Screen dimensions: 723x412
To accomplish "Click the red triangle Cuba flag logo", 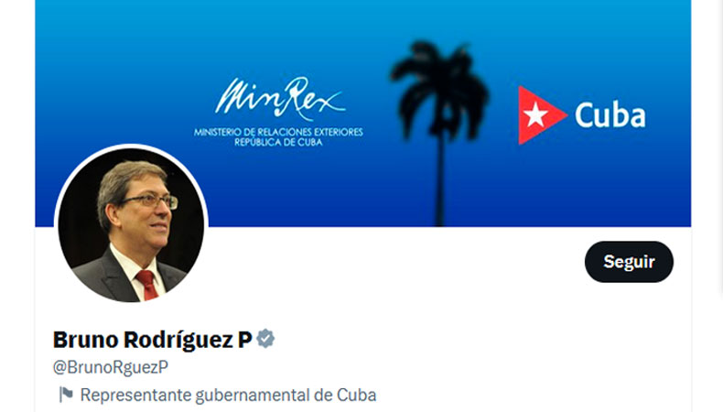I will tap(542, 114).
